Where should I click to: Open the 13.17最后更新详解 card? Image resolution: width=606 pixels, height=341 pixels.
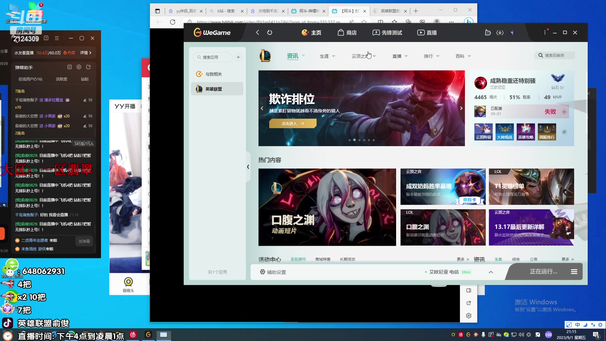(x=531, y=227)
